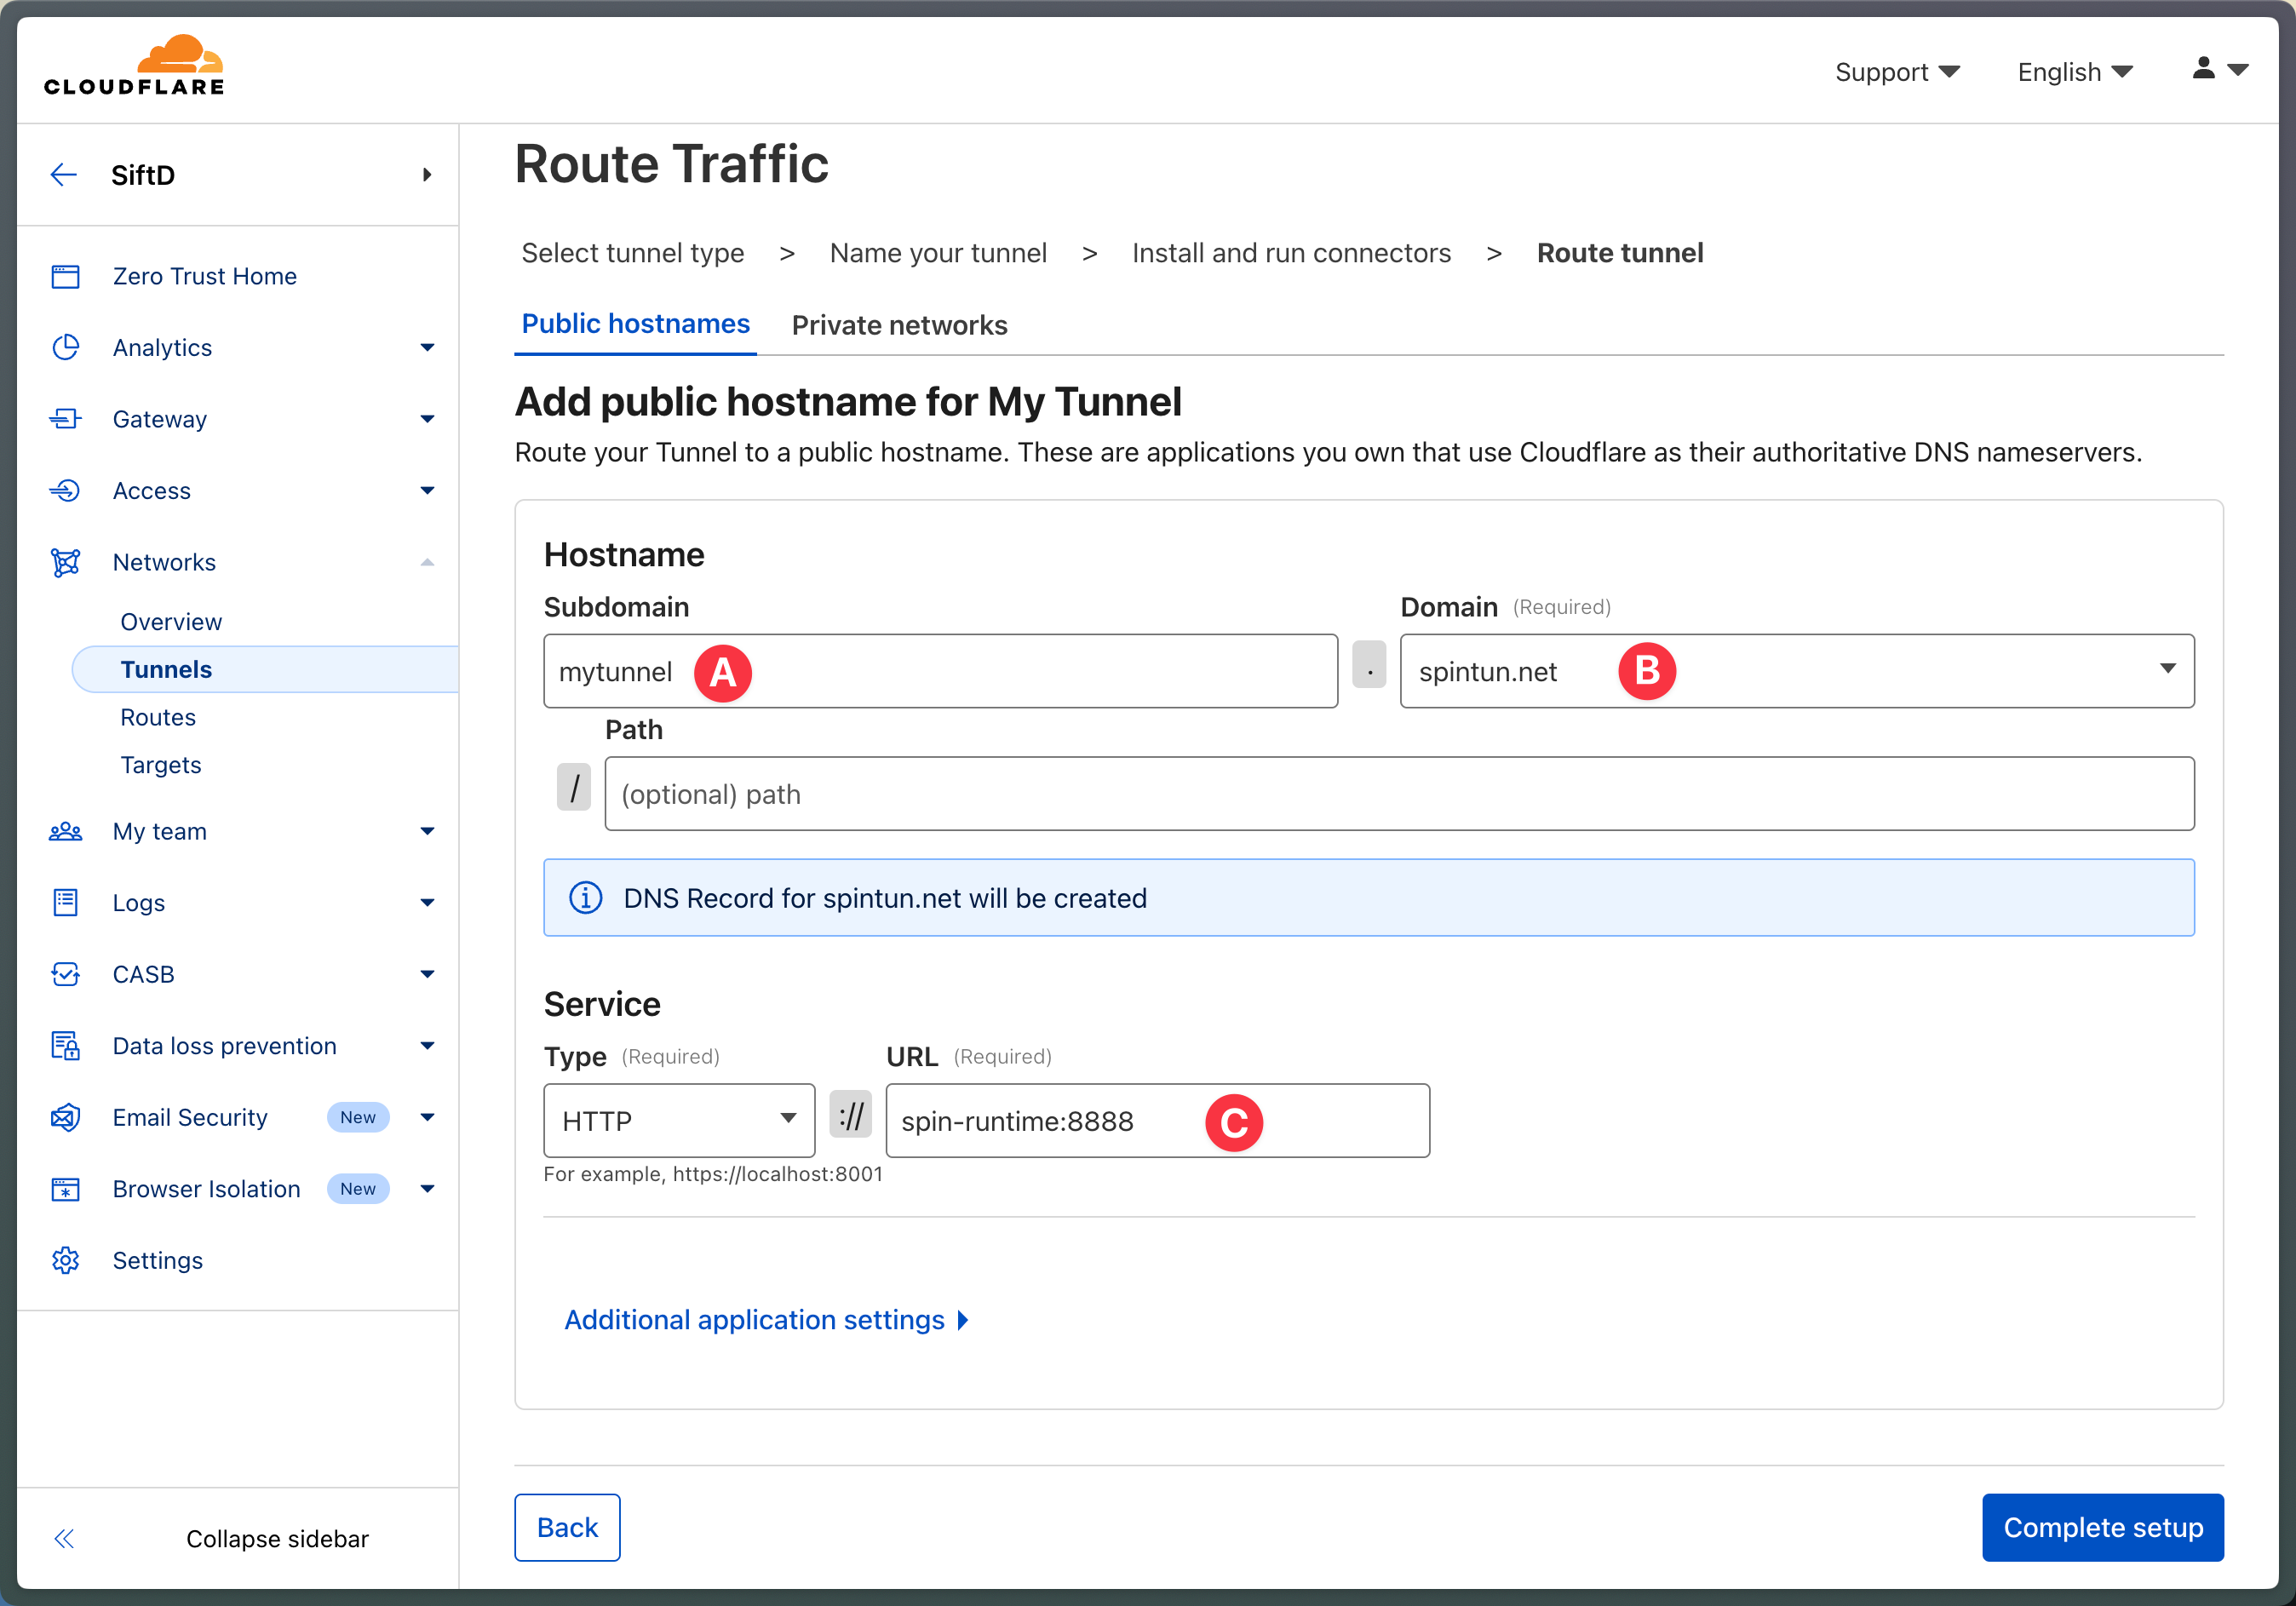Click the Back button
The image size is (2296, 1606).
tap(567, 1527)
